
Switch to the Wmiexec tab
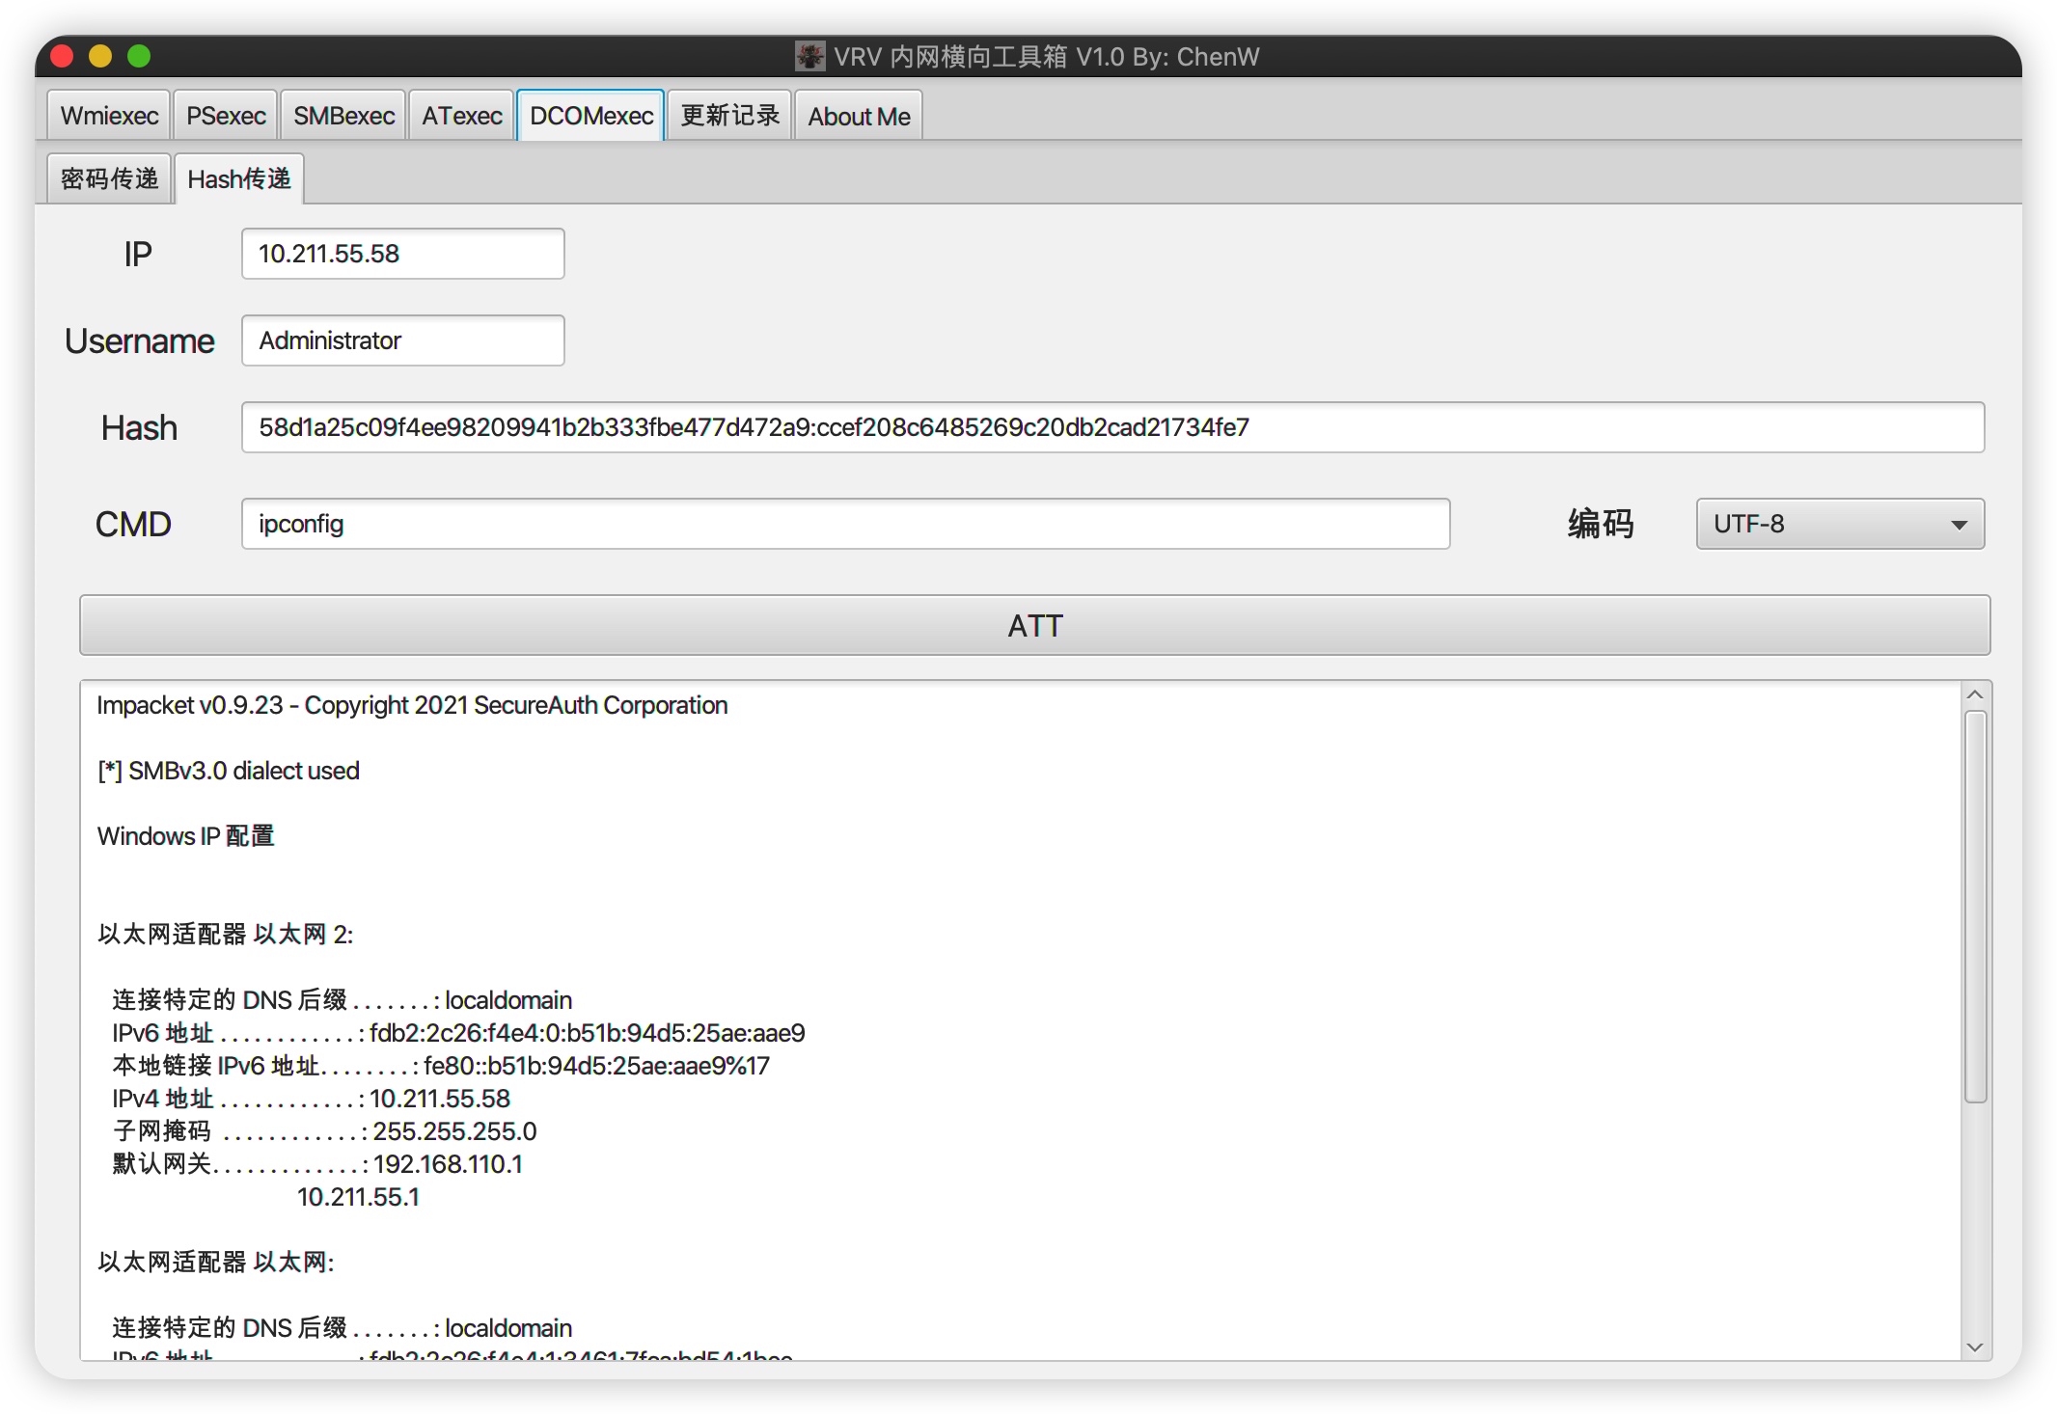[109, 116]
